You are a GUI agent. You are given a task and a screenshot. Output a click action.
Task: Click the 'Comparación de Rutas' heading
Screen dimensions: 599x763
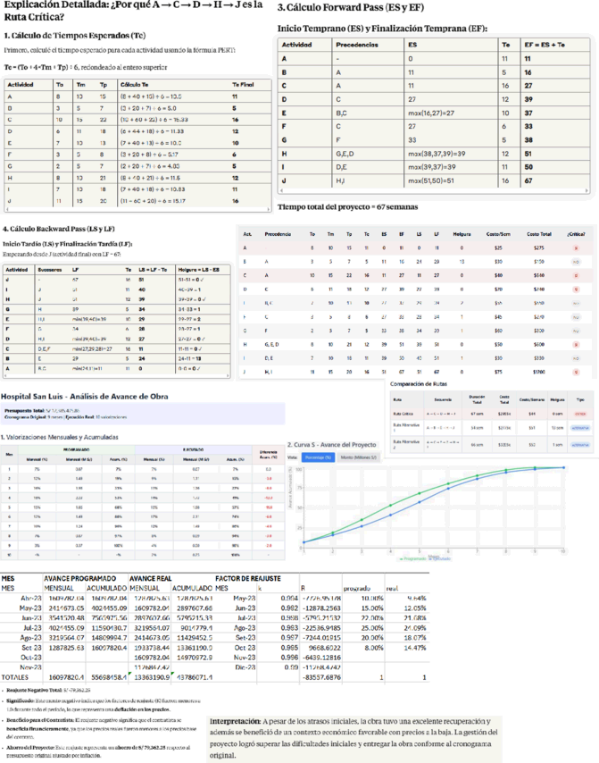[419, 384]
